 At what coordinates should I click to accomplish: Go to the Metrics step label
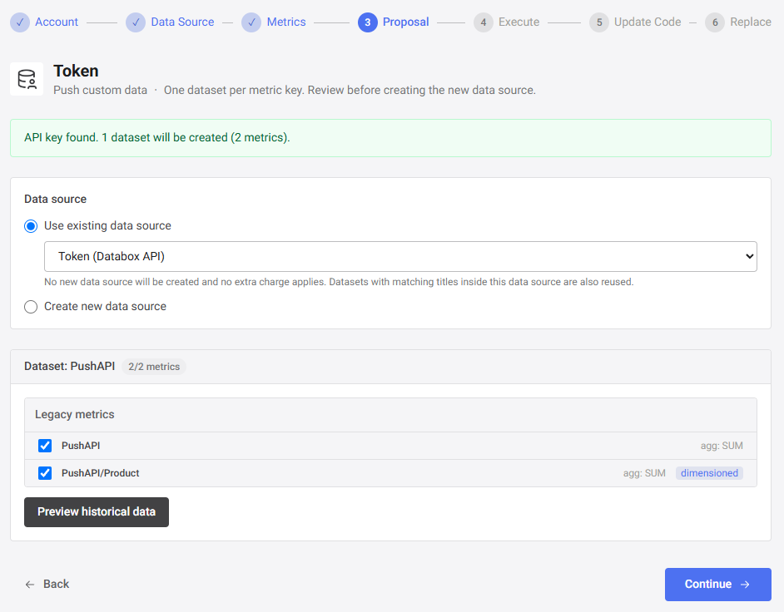(x=286, y=22)
